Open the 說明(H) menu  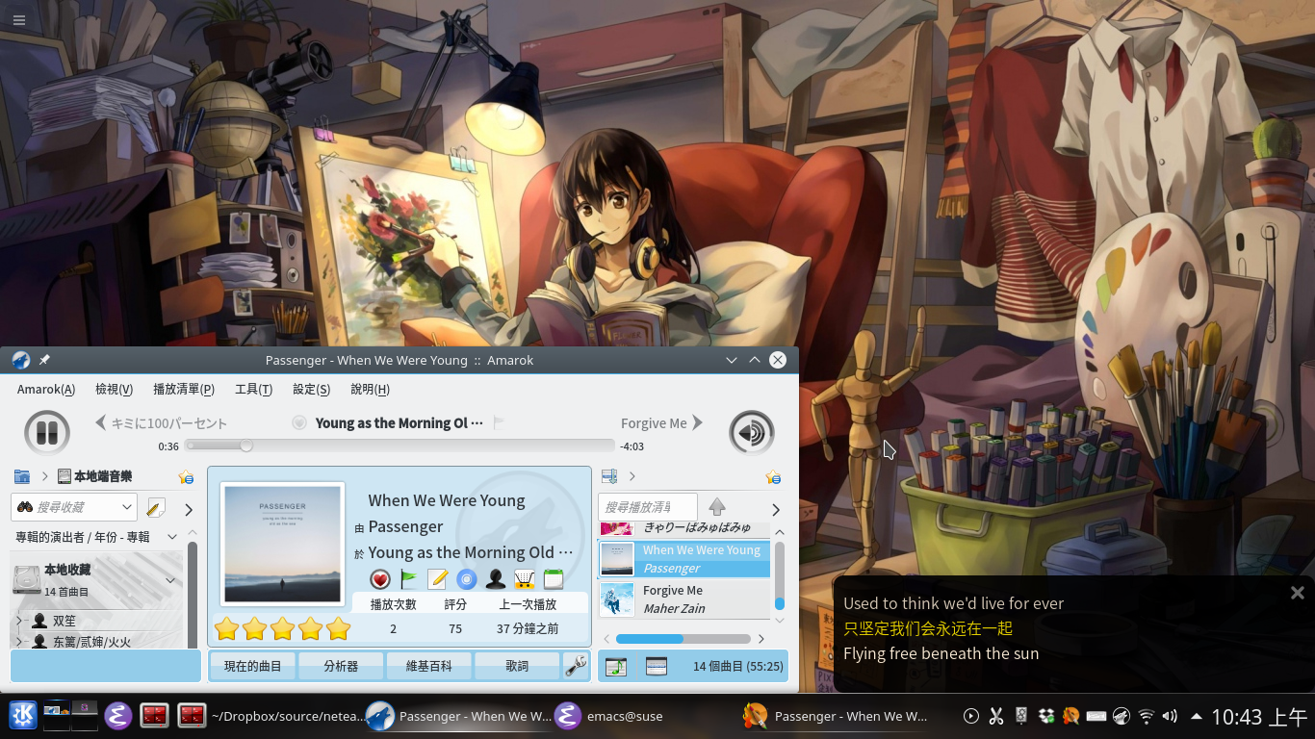click(x=370, y=389)
